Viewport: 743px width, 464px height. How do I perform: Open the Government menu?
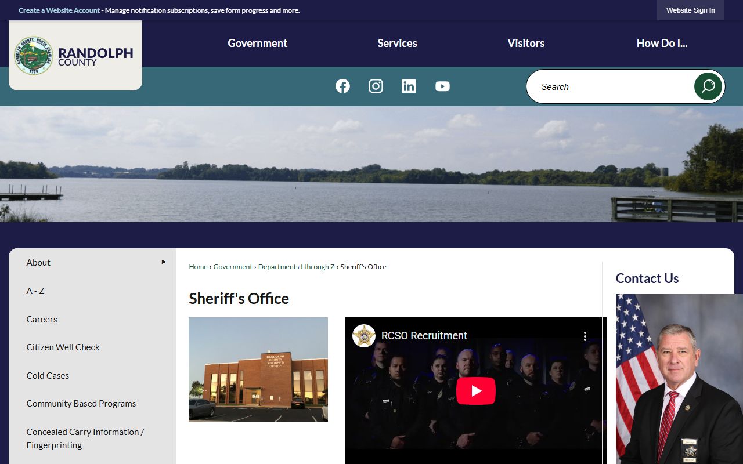coord(258,43)
